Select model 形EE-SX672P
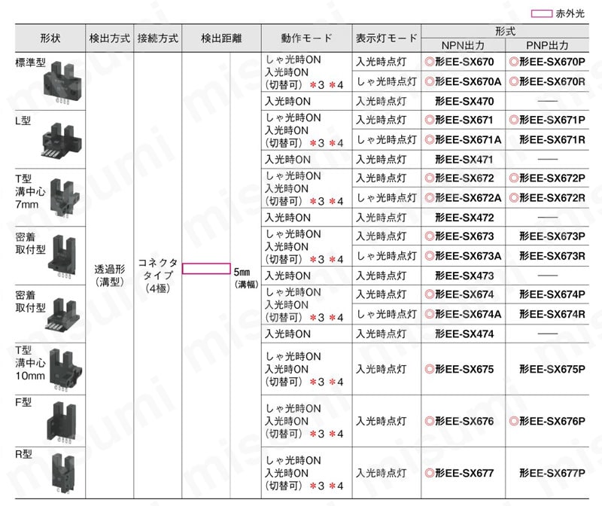602x506 pixels. pyautogui.click(x=552, y=178)
